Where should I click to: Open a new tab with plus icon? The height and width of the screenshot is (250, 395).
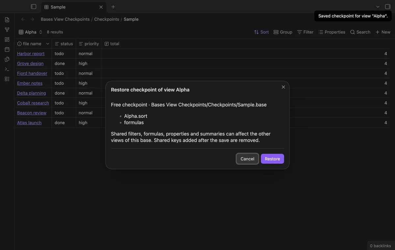(x=113, y=7)
